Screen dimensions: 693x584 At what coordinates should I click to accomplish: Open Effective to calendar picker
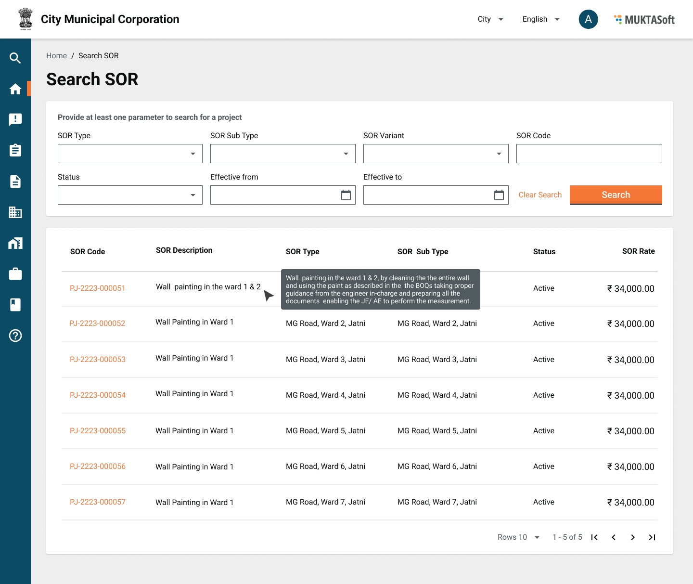499,195
